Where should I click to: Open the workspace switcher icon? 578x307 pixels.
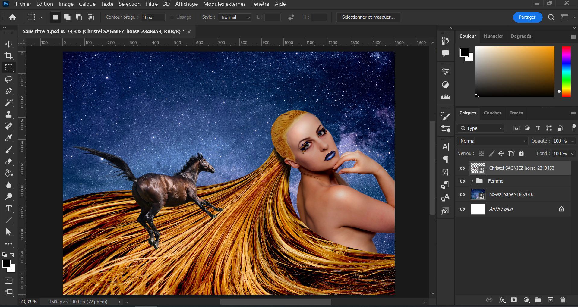pyautogui.click(x=564, y=17)
